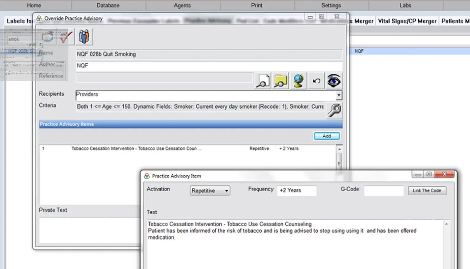Click the Practice Advisory Items scrollbar

click(x=339, y=163)
